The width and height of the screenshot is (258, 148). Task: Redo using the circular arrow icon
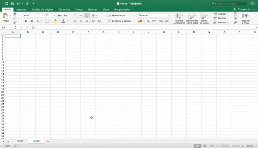point(27,3)
